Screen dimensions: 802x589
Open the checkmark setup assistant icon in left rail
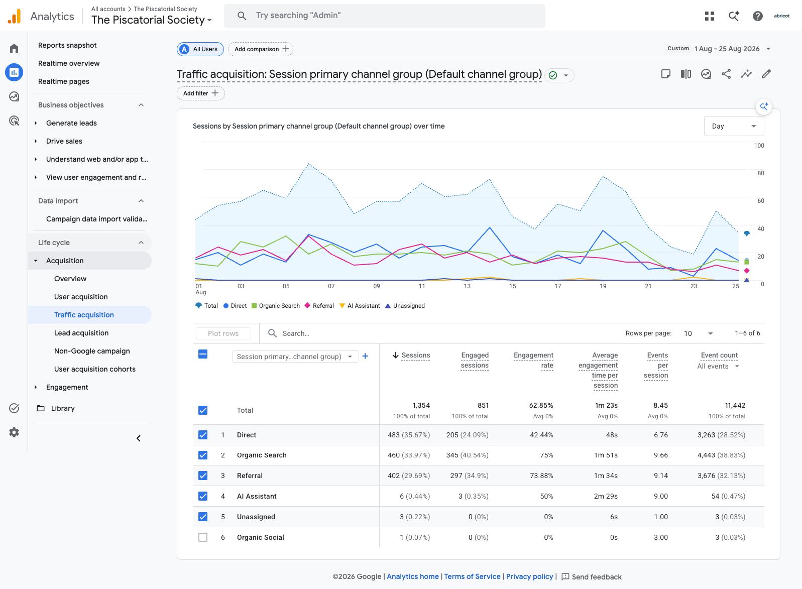pos(14,408)
